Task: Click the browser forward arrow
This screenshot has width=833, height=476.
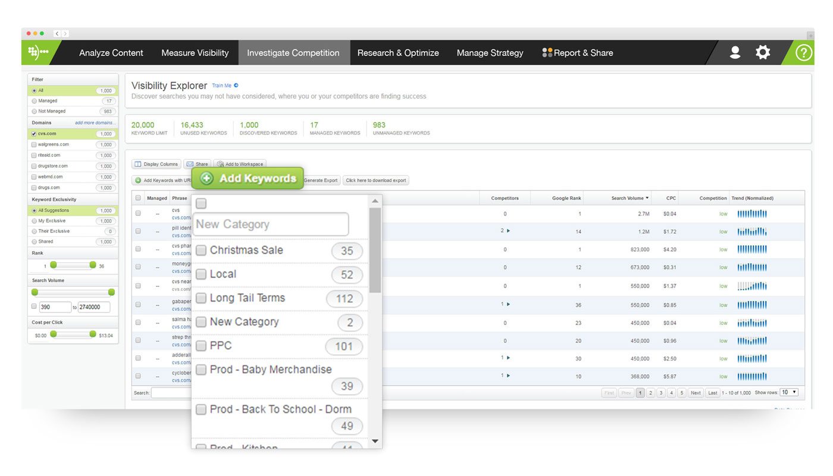Action: 65,34
